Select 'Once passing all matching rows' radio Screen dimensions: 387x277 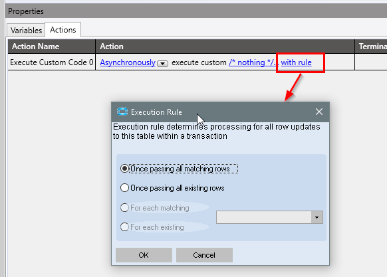click(124, 169)
